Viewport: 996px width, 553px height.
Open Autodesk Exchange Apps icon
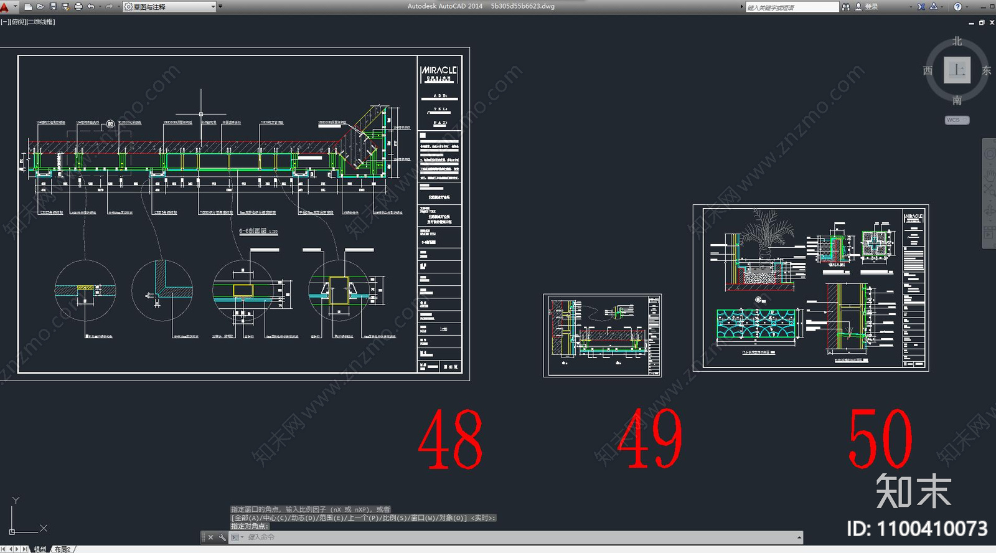(x=921, y=7)
